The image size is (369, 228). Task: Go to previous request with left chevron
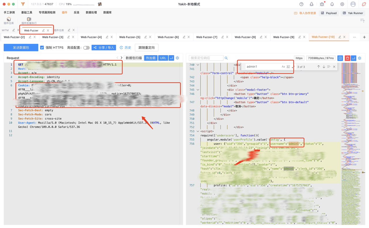click(x=117, y=58)
